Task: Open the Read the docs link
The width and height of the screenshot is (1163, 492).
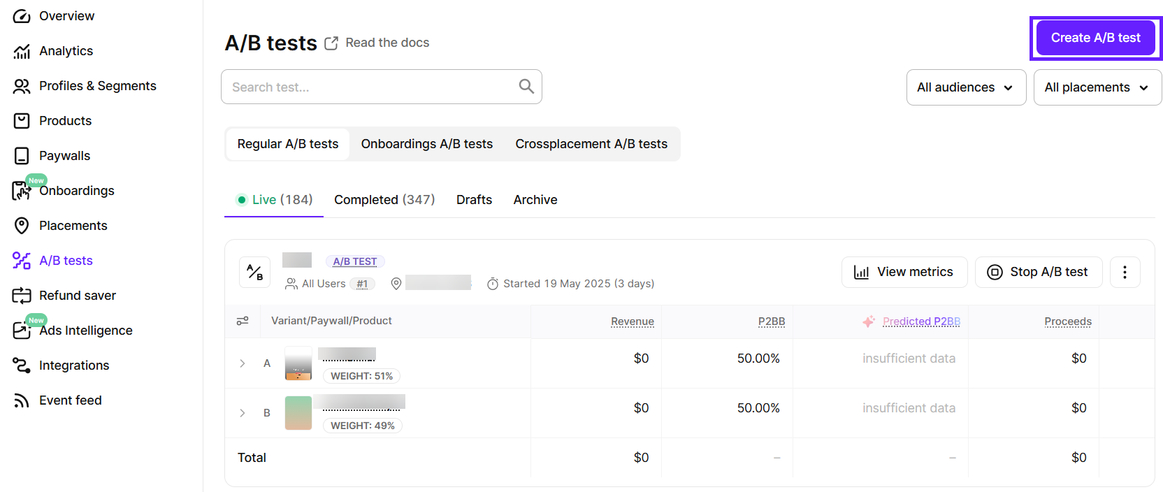Action: click(x=387, y=43)
